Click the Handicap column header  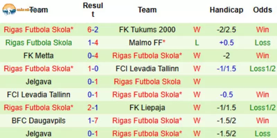tap(226, 10)
